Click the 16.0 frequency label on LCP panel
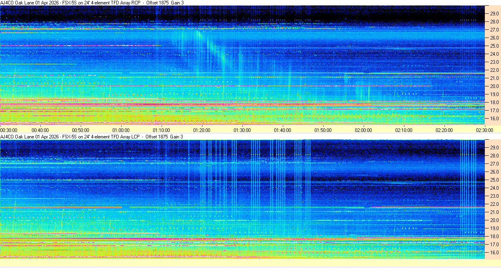The width and height of the screenshot is (501, 268). pos(494,252)
